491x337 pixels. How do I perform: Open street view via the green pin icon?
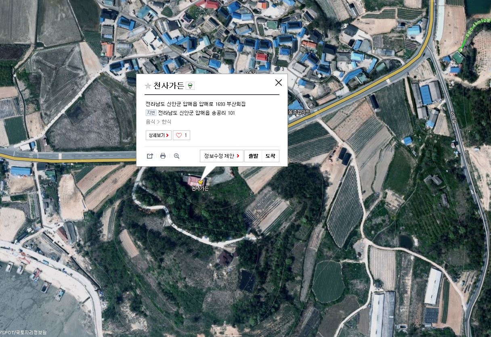coord(191,86)
